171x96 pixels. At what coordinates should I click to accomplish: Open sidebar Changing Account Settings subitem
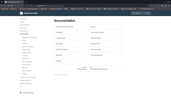(29, 38)
